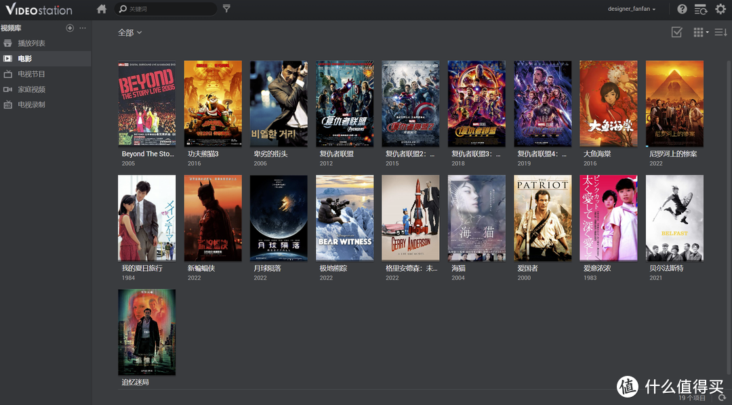Screen dimensions: 732x405
Task: Open the search filter funnel icon
Action: pos(226,9)
